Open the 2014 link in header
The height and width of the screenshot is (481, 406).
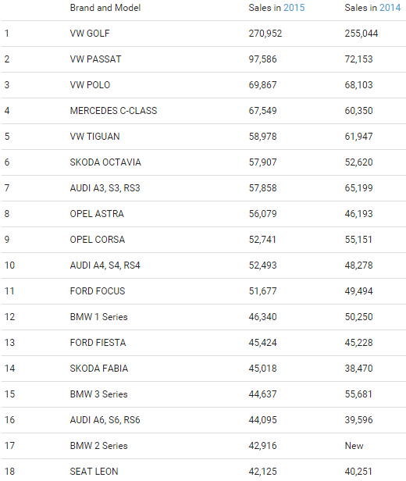[x=390, y=8]
